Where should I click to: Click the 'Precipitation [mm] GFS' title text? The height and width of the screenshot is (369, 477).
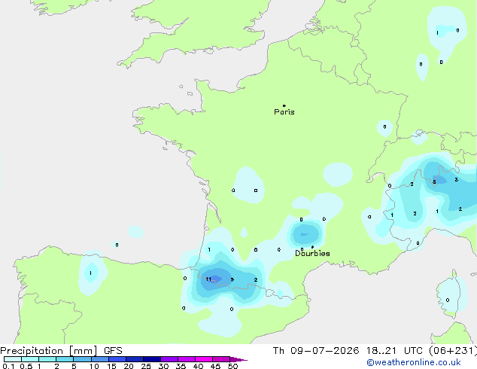(61, 351)
